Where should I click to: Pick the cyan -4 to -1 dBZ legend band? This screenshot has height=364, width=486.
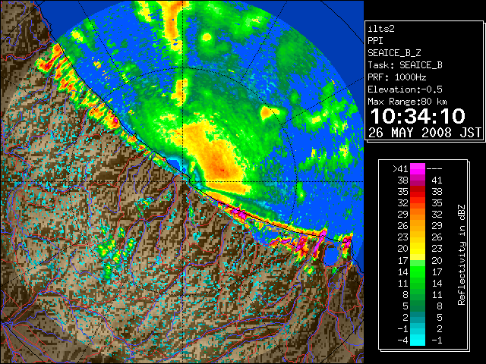[418, 340]
